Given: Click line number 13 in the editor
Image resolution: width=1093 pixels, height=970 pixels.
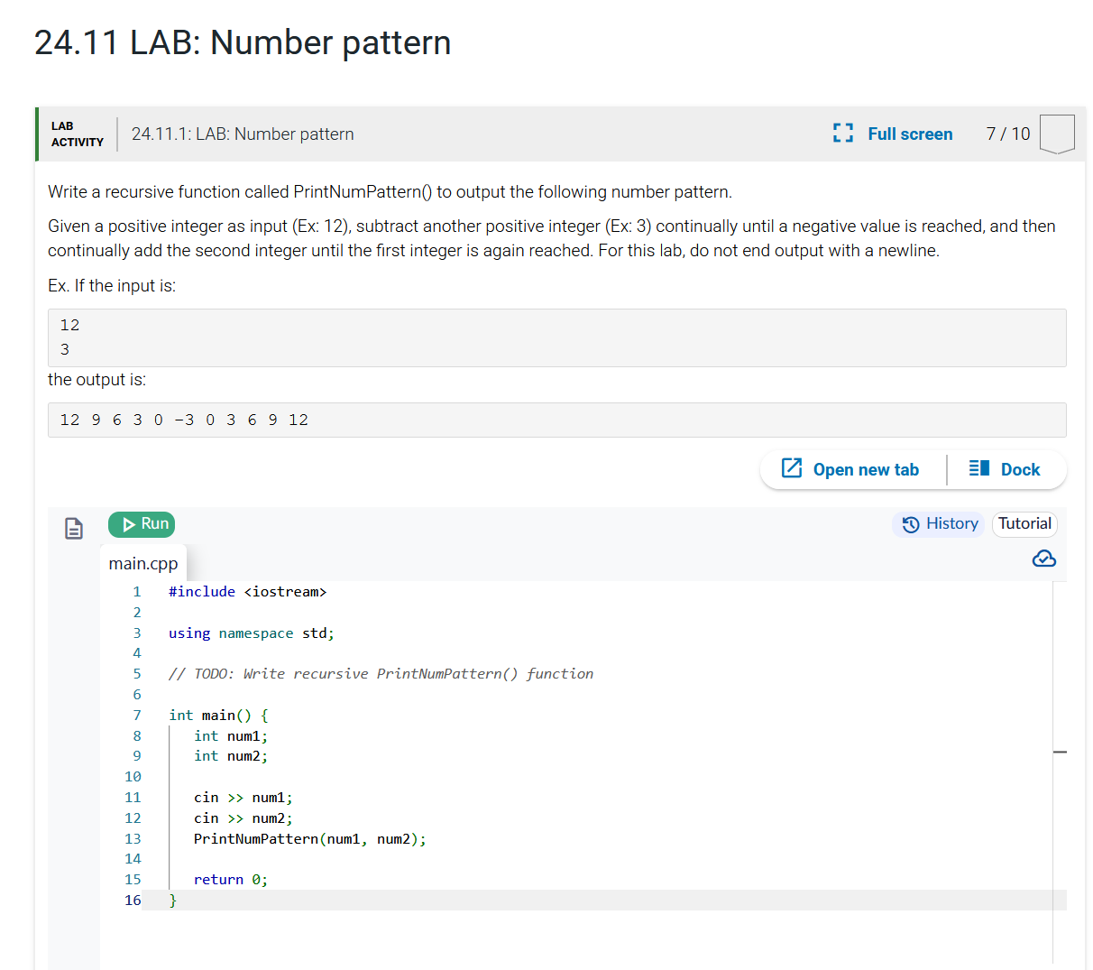Looking at the screenshot, I should [133, 838].
